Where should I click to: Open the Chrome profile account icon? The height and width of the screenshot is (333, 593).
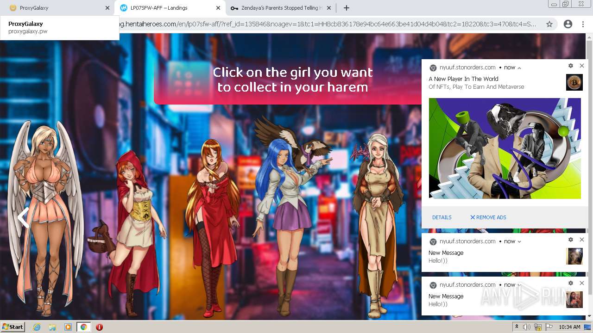coord(568,24)
